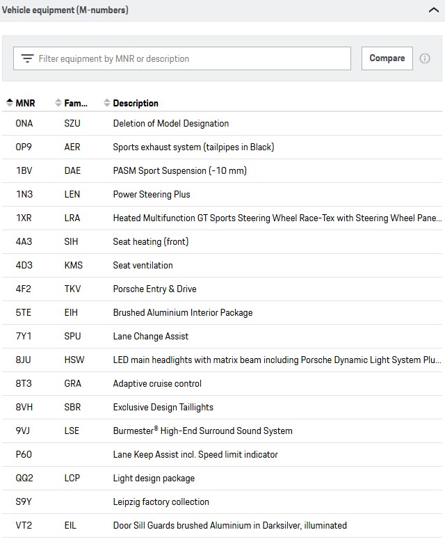
Task: Click the Door Sill Guards brushed Aluminium row
Action: [x=229, y=525]
